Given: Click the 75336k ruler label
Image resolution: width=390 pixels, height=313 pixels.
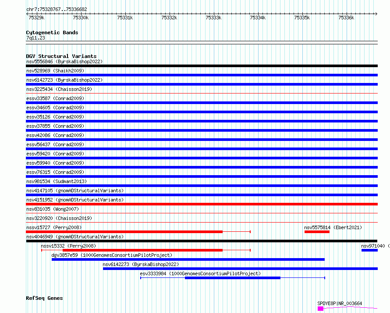Looking at the screenshot, I should pyautogui.click(x=346, y=18).
